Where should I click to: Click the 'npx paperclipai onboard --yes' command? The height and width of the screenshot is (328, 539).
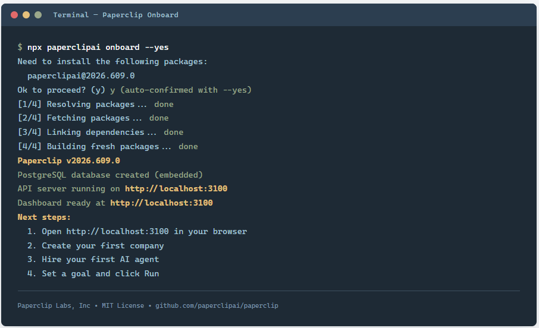[98, 48]
